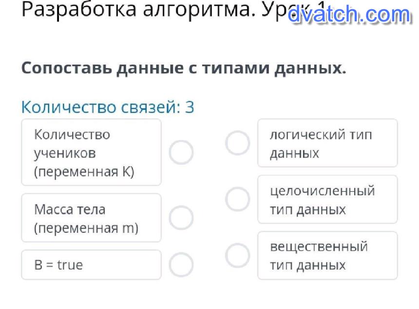The width and height of the screenshot is (419, 309).
Task: Choose the circle for логический тип данных
Action: pos(237,143)
